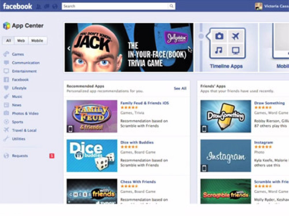Click the Draw Something app thumbnail
This screenshot has height=216, width=289.
pyautogui.click(x=226, y=116)
